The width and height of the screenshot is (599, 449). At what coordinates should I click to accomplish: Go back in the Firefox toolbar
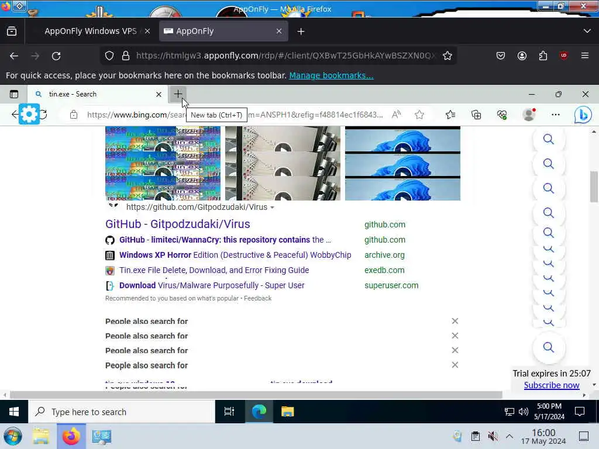click(x=14, y=56)
